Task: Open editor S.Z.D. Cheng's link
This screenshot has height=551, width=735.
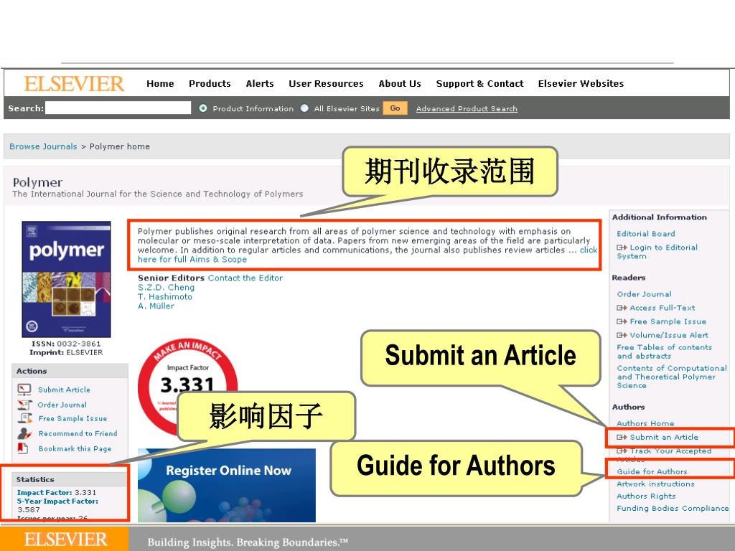Action: 166,287
